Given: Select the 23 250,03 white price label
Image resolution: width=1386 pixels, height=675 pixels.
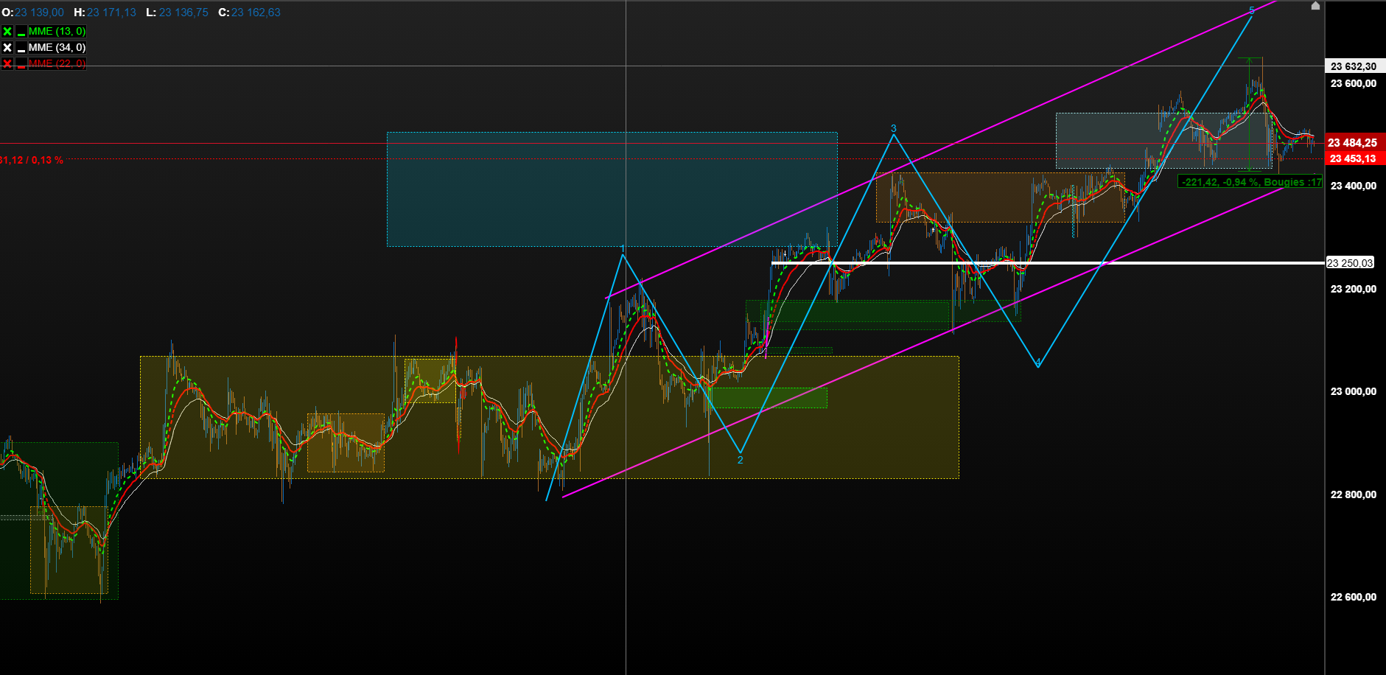Looking at the screenshot, I should pyautogui.click(x=1350, y=263).
